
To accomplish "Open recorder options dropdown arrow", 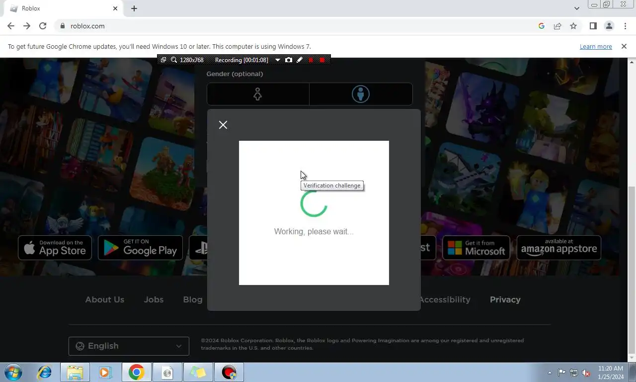I will coord(277,60).
